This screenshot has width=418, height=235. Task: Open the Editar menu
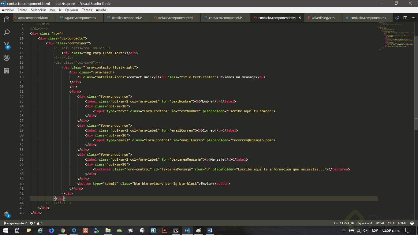pyautogui.click(x=22, y=10)
